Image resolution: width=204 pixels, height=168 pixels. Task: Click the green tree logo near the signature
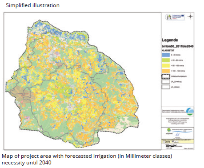[169, 130]
